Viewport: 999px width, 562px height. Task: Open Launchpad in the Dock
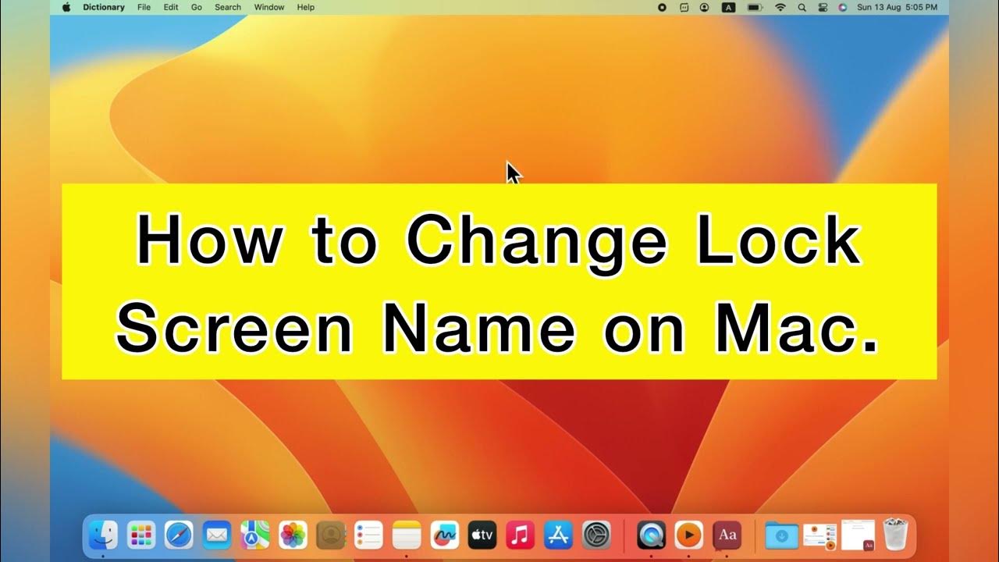click(x=141, y=535)
